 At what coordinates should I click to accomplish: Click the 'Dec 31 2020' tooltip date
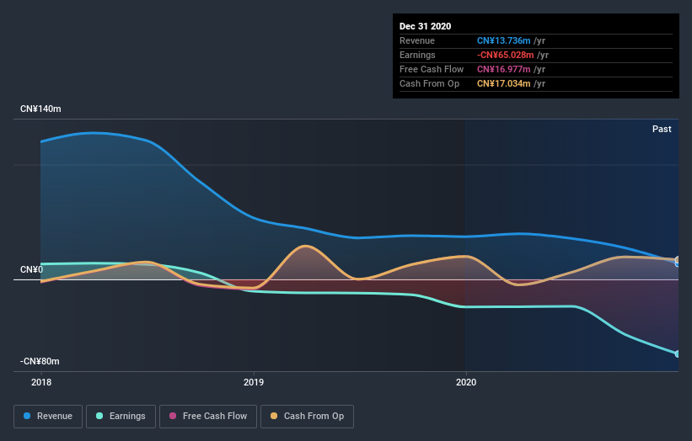point(425,26)
